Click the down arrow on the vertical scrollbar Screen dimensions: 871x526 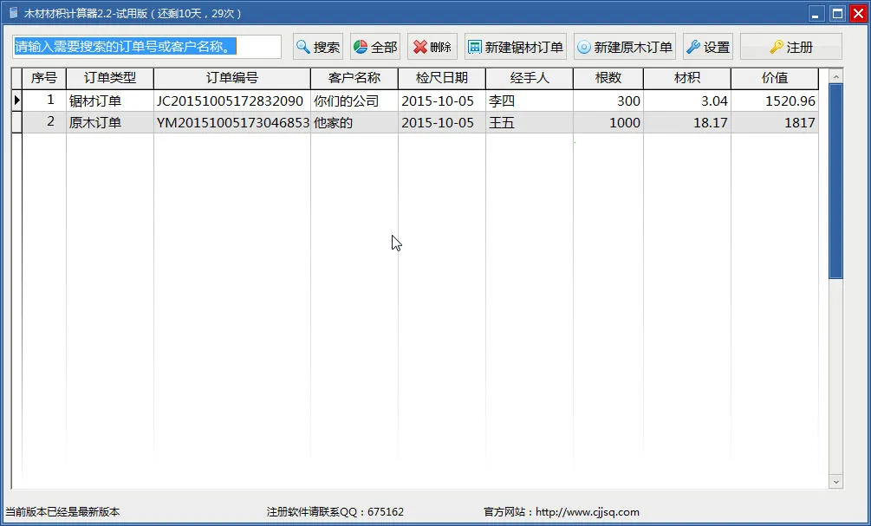coord(837,482)
